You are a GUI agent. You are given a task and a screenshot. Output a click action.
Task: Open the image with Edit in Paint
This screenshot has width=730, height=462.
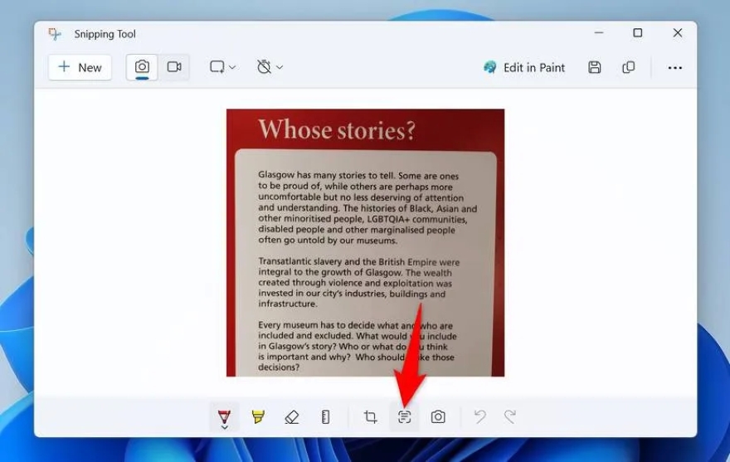click(524, 67)
